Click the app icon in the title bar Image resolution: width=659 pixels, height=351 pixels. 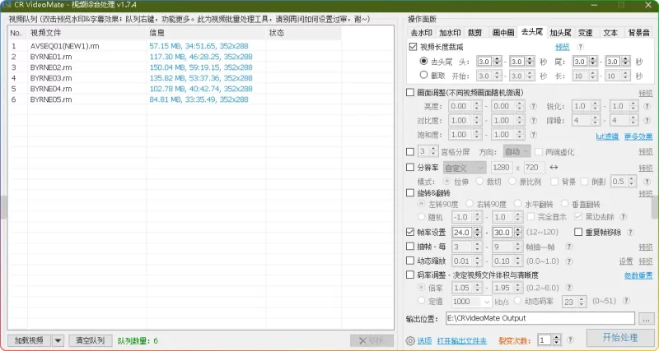[x=7, y=6]
